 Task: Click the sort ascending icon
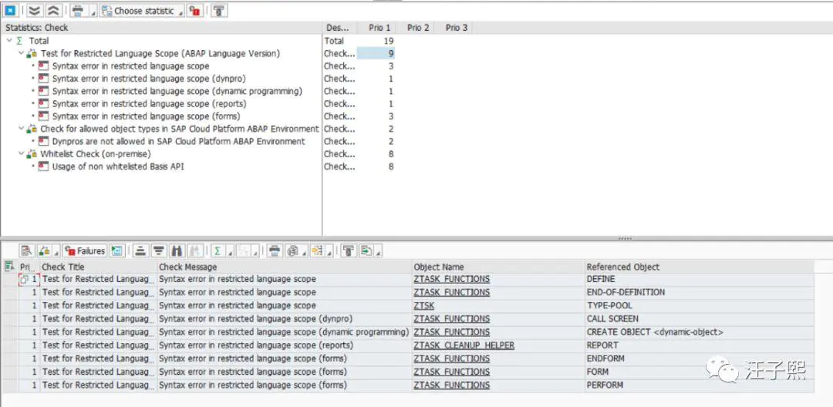(x=140, y=251)
